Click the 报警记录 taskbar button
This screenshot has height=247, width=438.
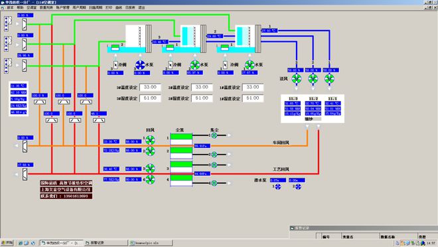click(106, 243)
